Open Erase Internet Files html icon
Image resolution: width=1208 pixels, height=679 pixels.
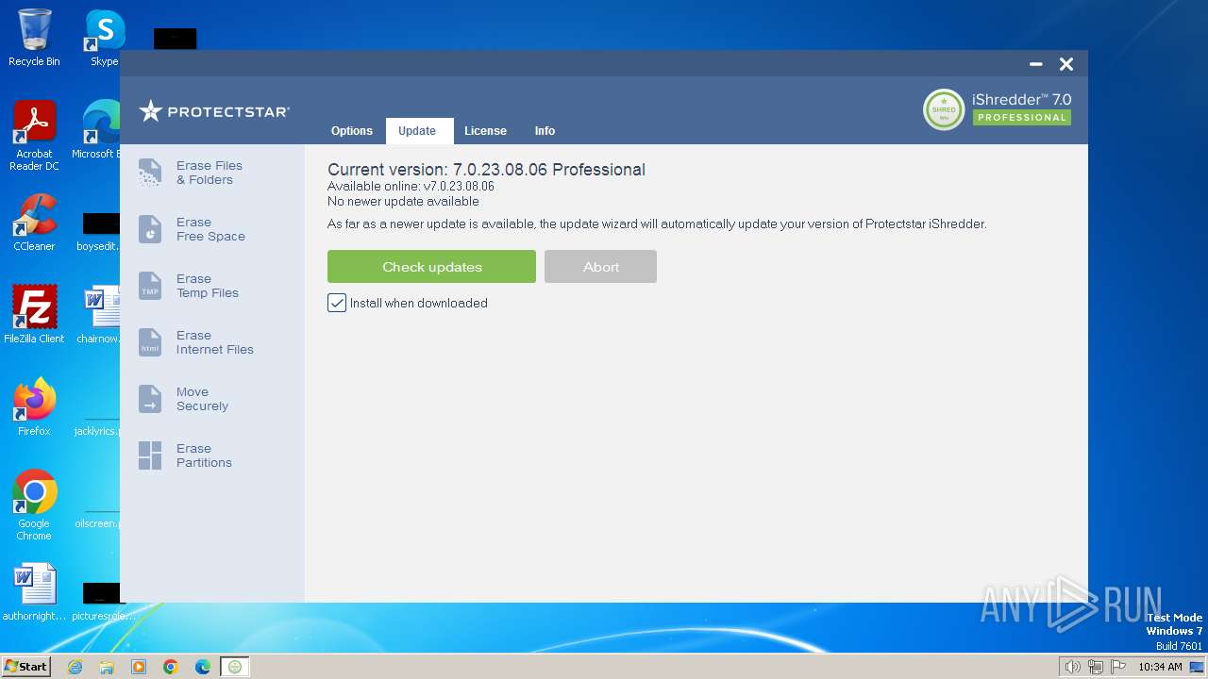pyautogui.click(x=150, y=342)
